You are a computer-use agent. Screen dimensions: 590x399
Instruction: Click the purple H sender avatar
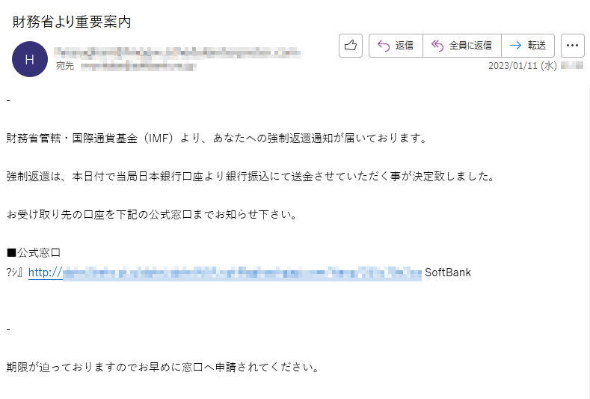pos(30,59)
